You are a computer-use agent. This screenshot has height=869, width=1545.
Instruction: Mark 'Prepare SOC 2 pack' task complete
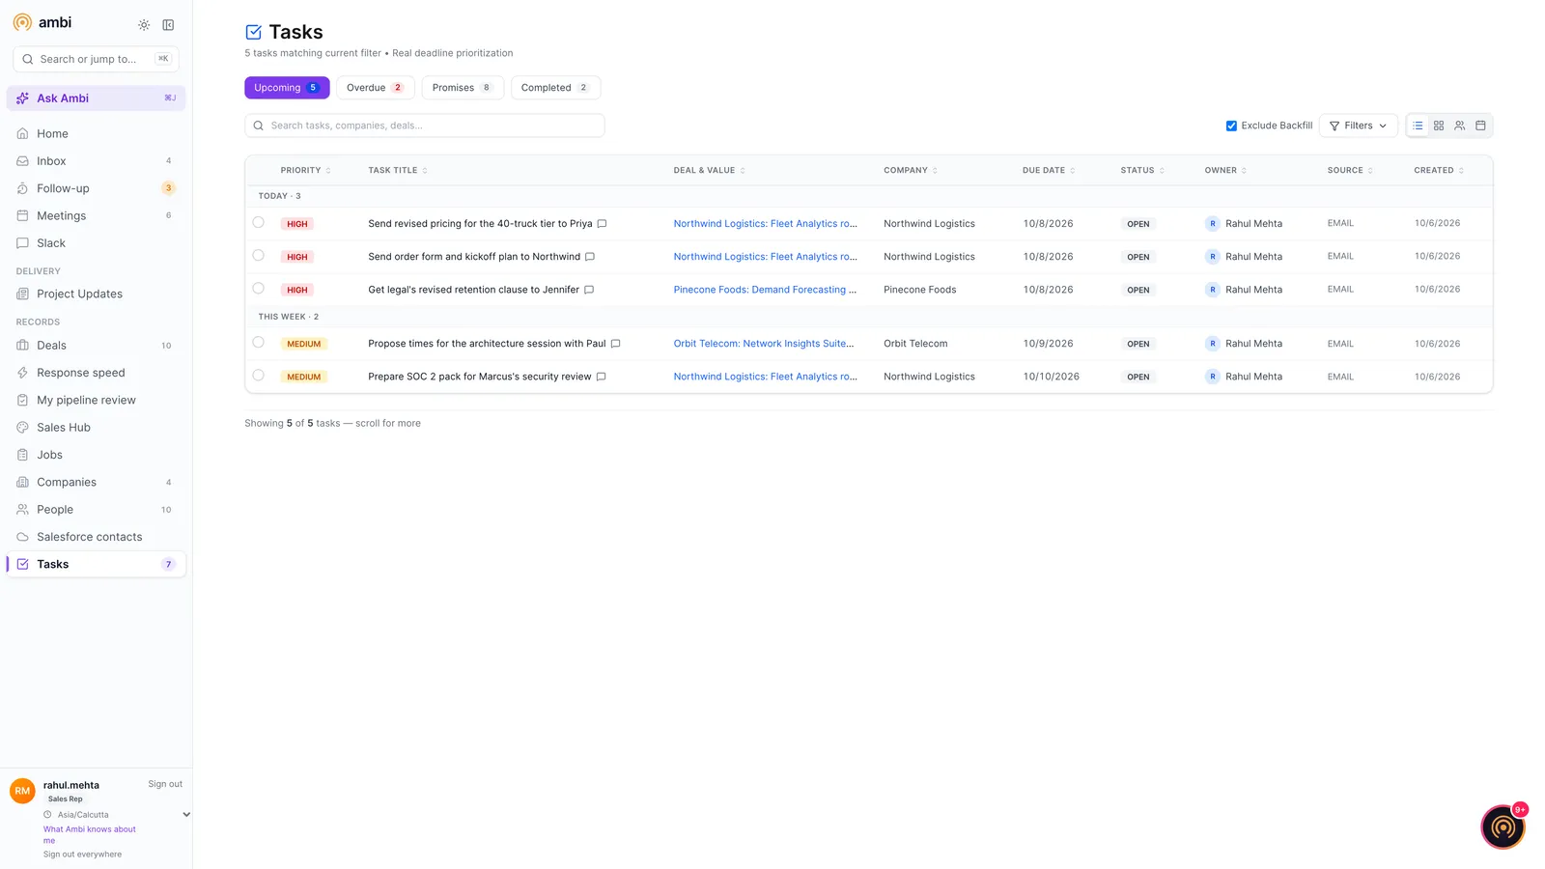coord(258,376)
